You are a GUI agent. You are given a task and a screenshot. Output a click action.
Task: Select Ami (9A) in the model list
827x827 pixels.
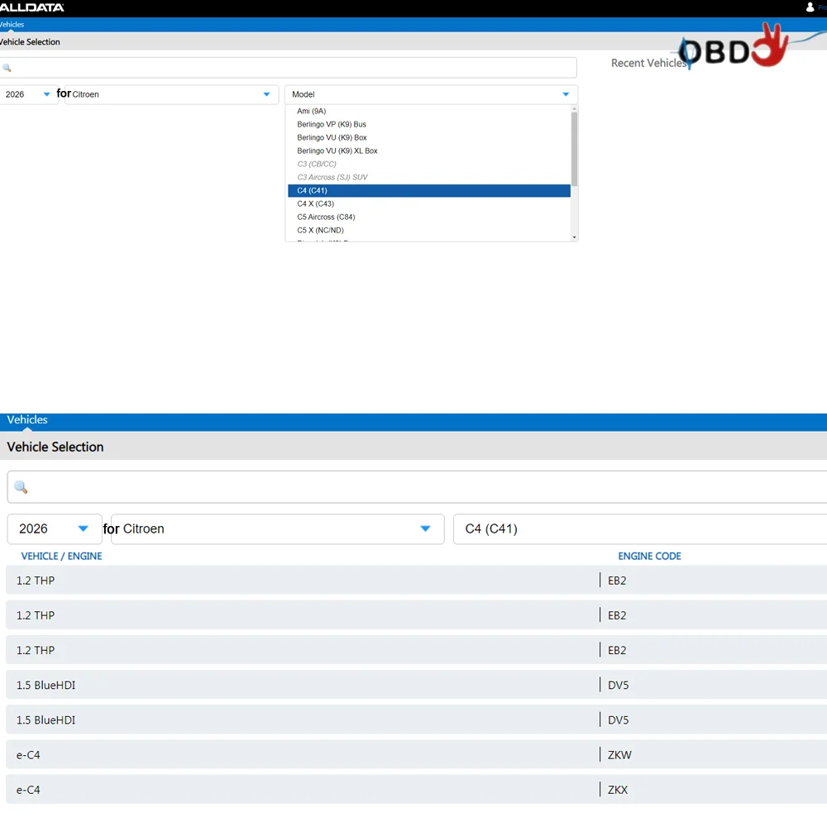click(x=312, y=112)
